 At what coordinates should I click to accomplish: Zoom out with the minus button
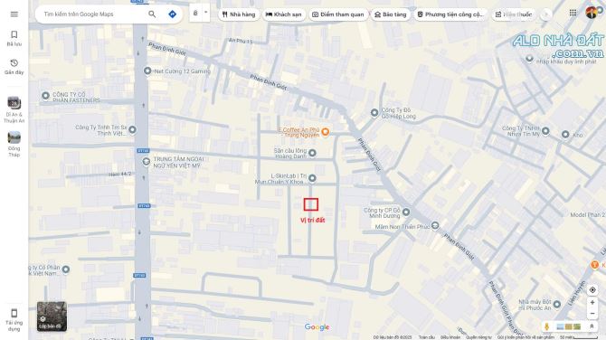[592, 314]
